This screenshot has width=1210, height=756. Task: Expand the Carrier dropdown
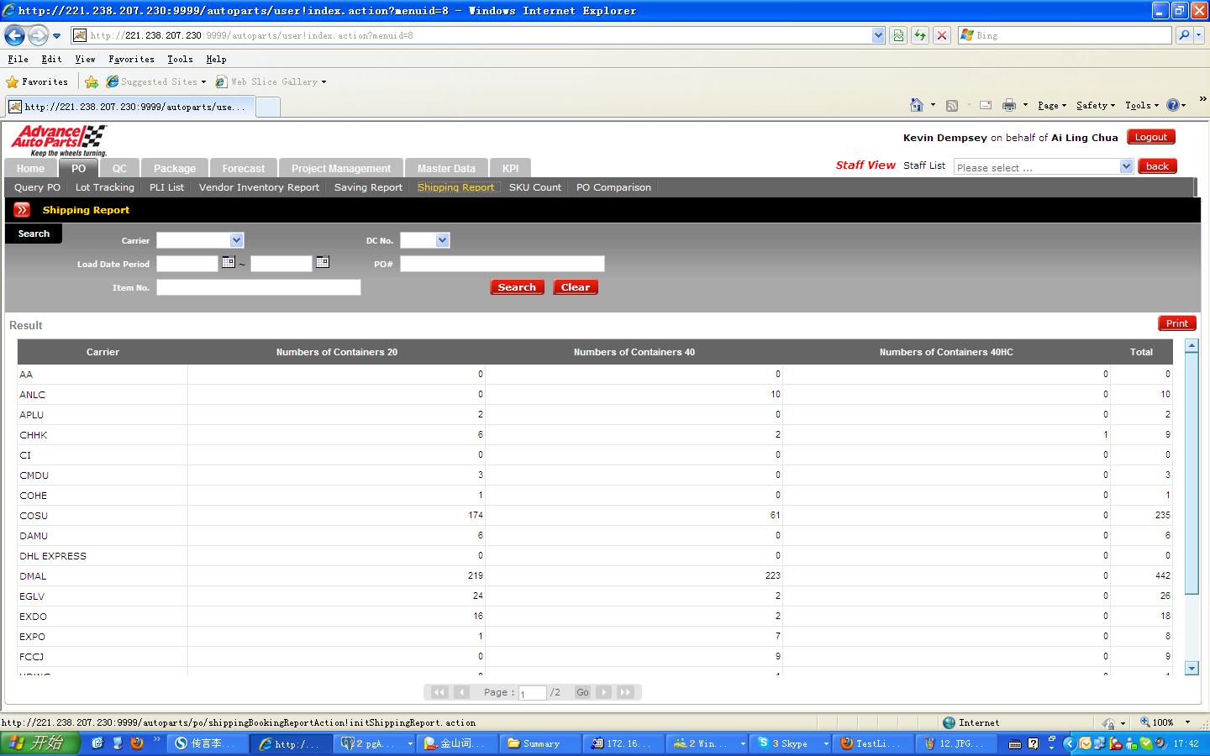[x=236, y=240]
